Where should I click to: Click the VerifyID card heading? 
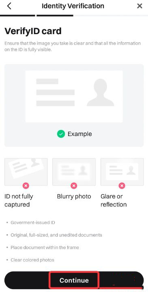tap(33, 31)
